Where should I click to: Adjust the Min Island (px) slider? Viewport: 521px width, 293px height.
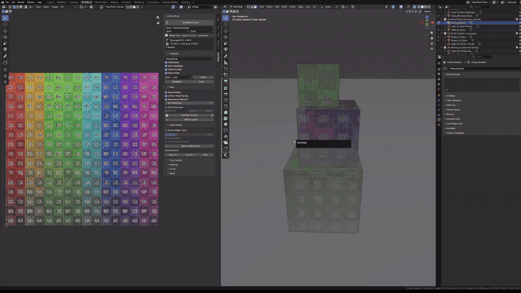(189, 103)
